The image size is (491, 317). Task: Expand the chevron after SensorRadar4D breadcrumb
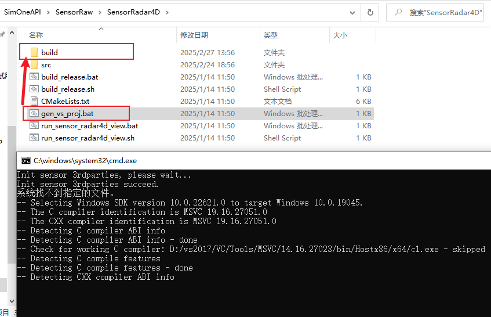pos(167,13)
